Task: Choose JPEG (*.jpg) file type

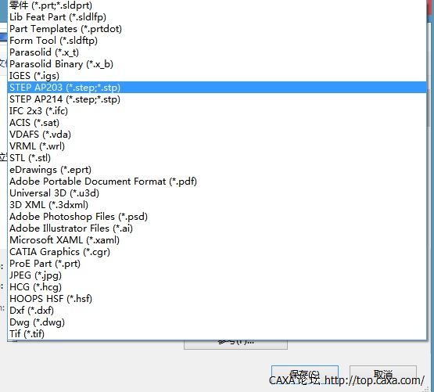Action: pos(217,275)
